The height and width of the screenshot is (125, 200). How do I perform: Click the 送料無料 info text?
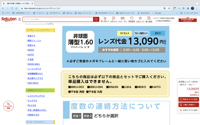193,95
